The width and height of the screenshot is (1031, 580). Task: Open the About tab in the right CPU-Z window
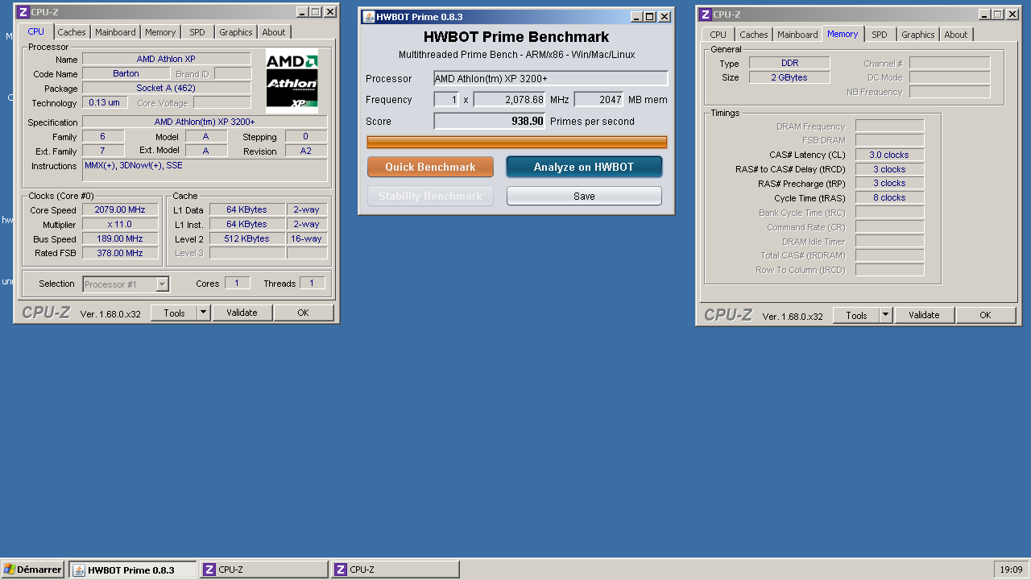(x=956, y=35)
